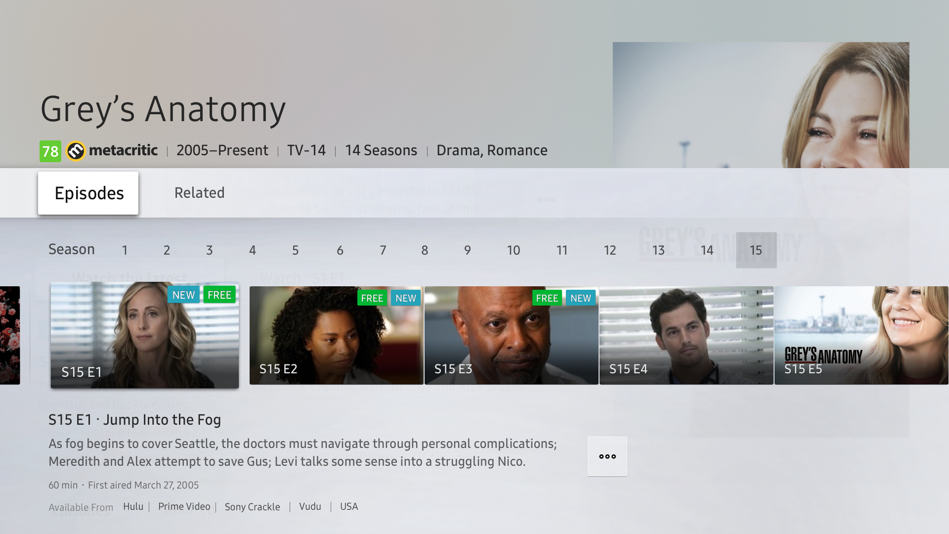Click the '2005–Present' year text
949x534 pixels.
point(222,150)
